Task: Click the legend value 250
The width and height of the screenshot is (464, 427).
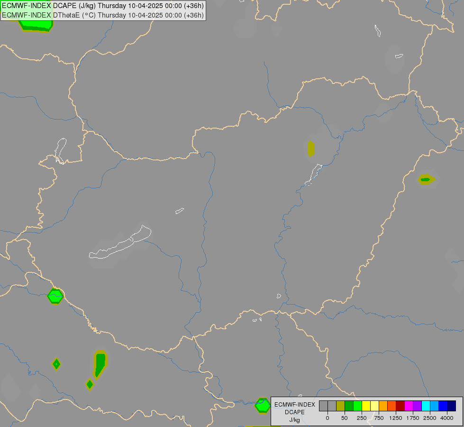Action: (x=362, y=418)
